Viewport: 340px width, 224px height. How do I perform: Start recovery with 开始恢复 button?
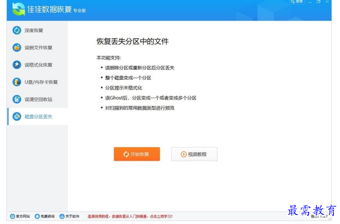click(x=137, y=154)
